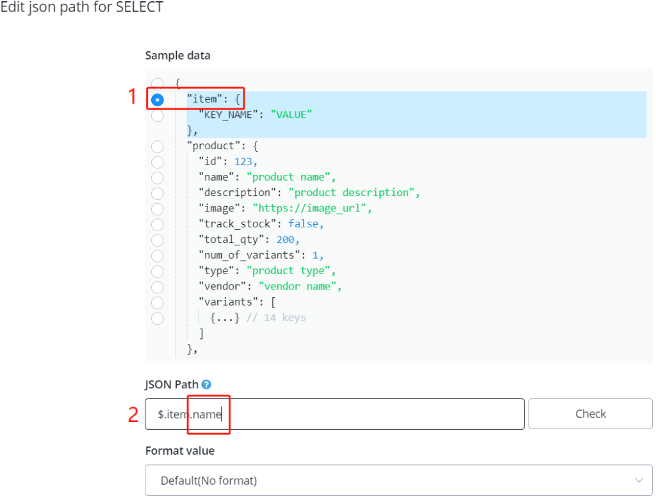Select the "description" row radio button
The width and height of the screenshot is (656, 499).
[158, 193]
